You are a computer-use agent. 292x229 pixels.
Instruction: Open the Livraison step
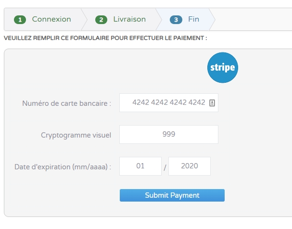(x=129, y=20)
